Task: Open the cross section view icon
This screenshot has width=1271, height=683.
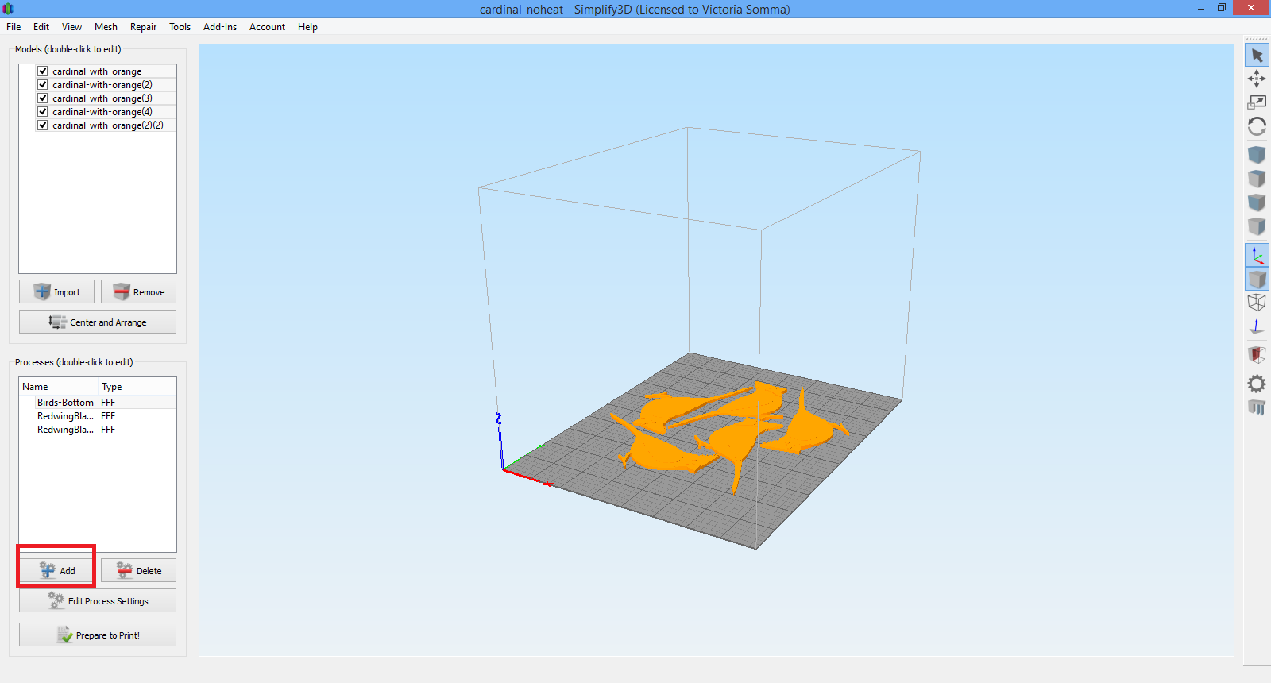Action: click(x=1257, y=354)
